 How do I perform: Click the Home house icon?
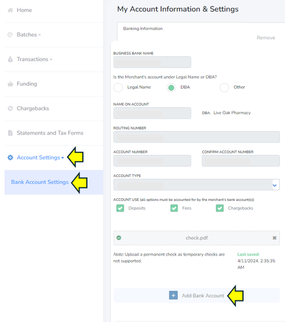coord(10,10)
